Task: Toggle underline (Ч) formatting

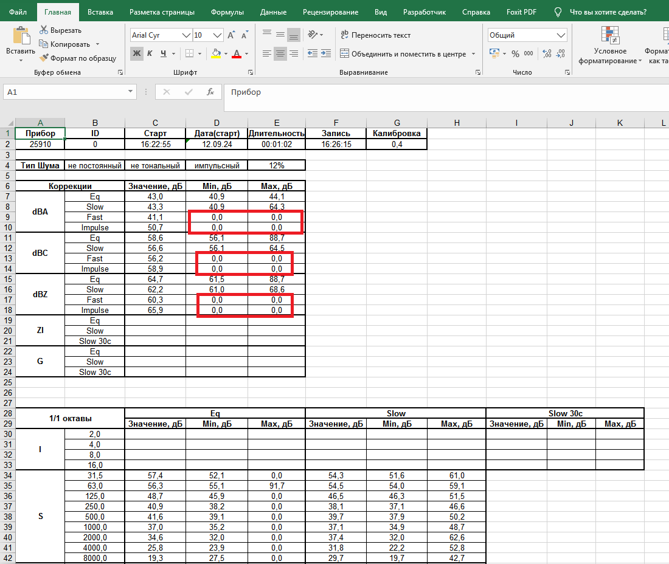Action: [x=164, y=53]
